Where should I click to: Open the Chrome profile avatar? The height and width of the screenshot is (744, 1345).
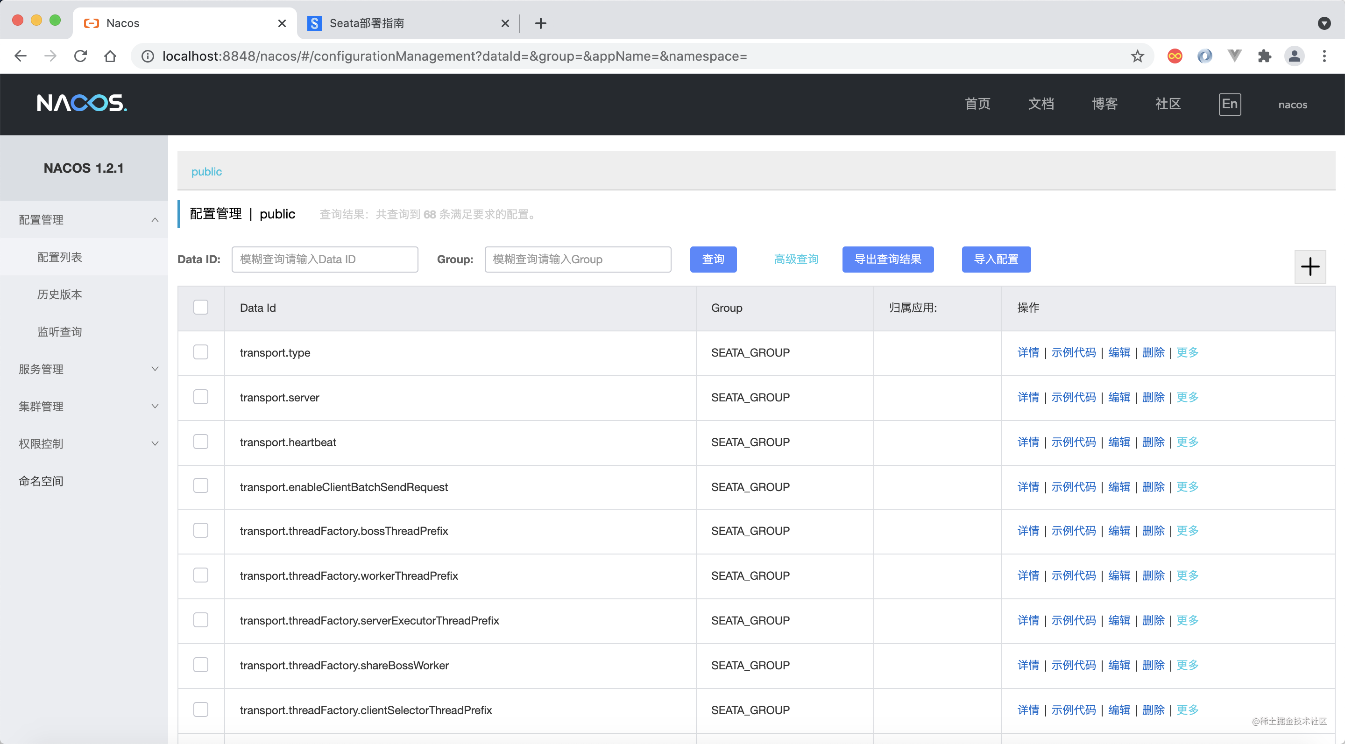pos(1295,56)
